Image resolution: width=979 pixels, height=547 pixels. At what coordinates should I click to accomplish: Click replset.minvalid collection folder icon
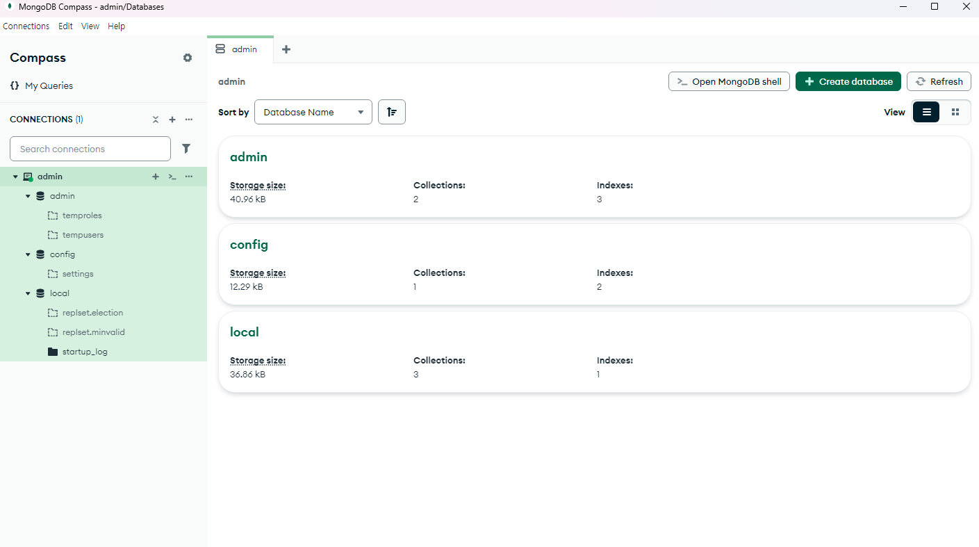53,332
